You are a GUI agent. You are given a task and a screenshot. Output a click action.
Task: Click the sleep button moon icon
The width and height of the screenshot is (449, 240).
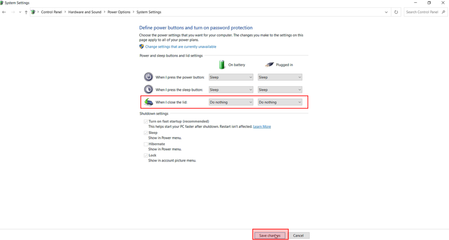click(149, 89)
